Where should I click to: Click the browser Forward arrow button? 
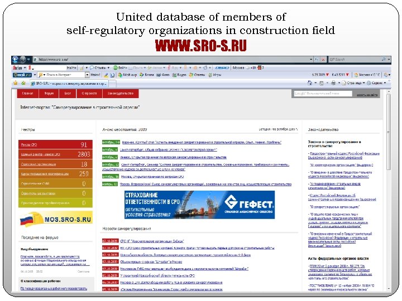click(x=22, y=60)
